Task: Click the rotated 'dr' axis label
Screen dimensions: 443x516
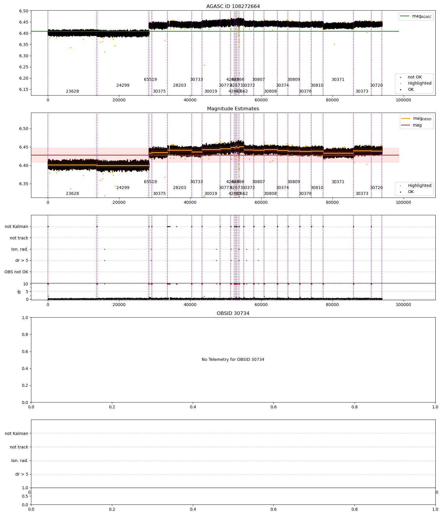Action: [19, 292]
